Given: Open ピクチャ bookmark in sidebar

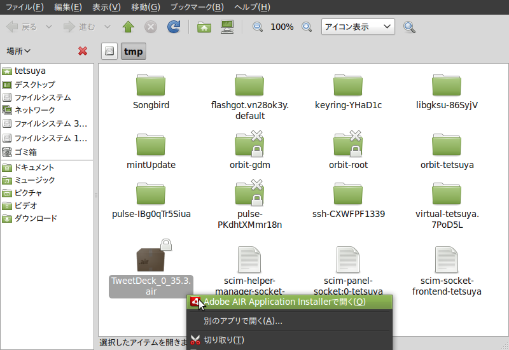Looking at the screenshot, I should [x=47, y=193].
